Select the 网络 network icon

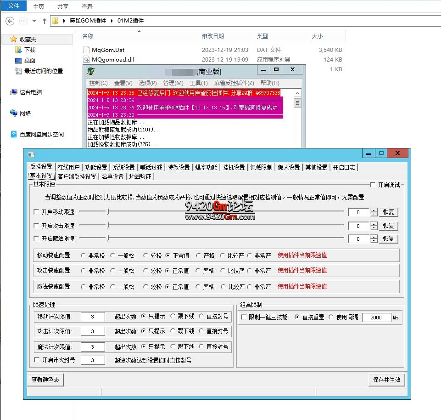(13, 113)
